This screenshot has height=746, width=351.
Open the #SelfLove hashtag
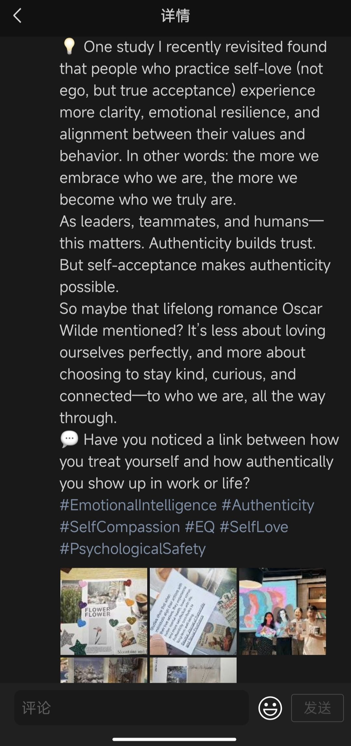point(254,527)
